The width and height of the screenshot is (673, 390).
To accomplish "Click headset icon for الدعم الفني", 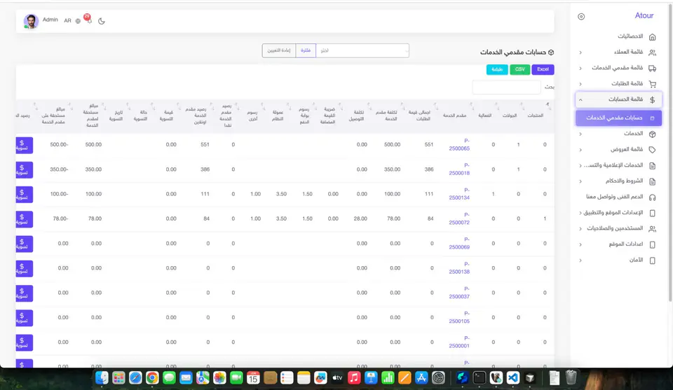I will coord(653,197).
